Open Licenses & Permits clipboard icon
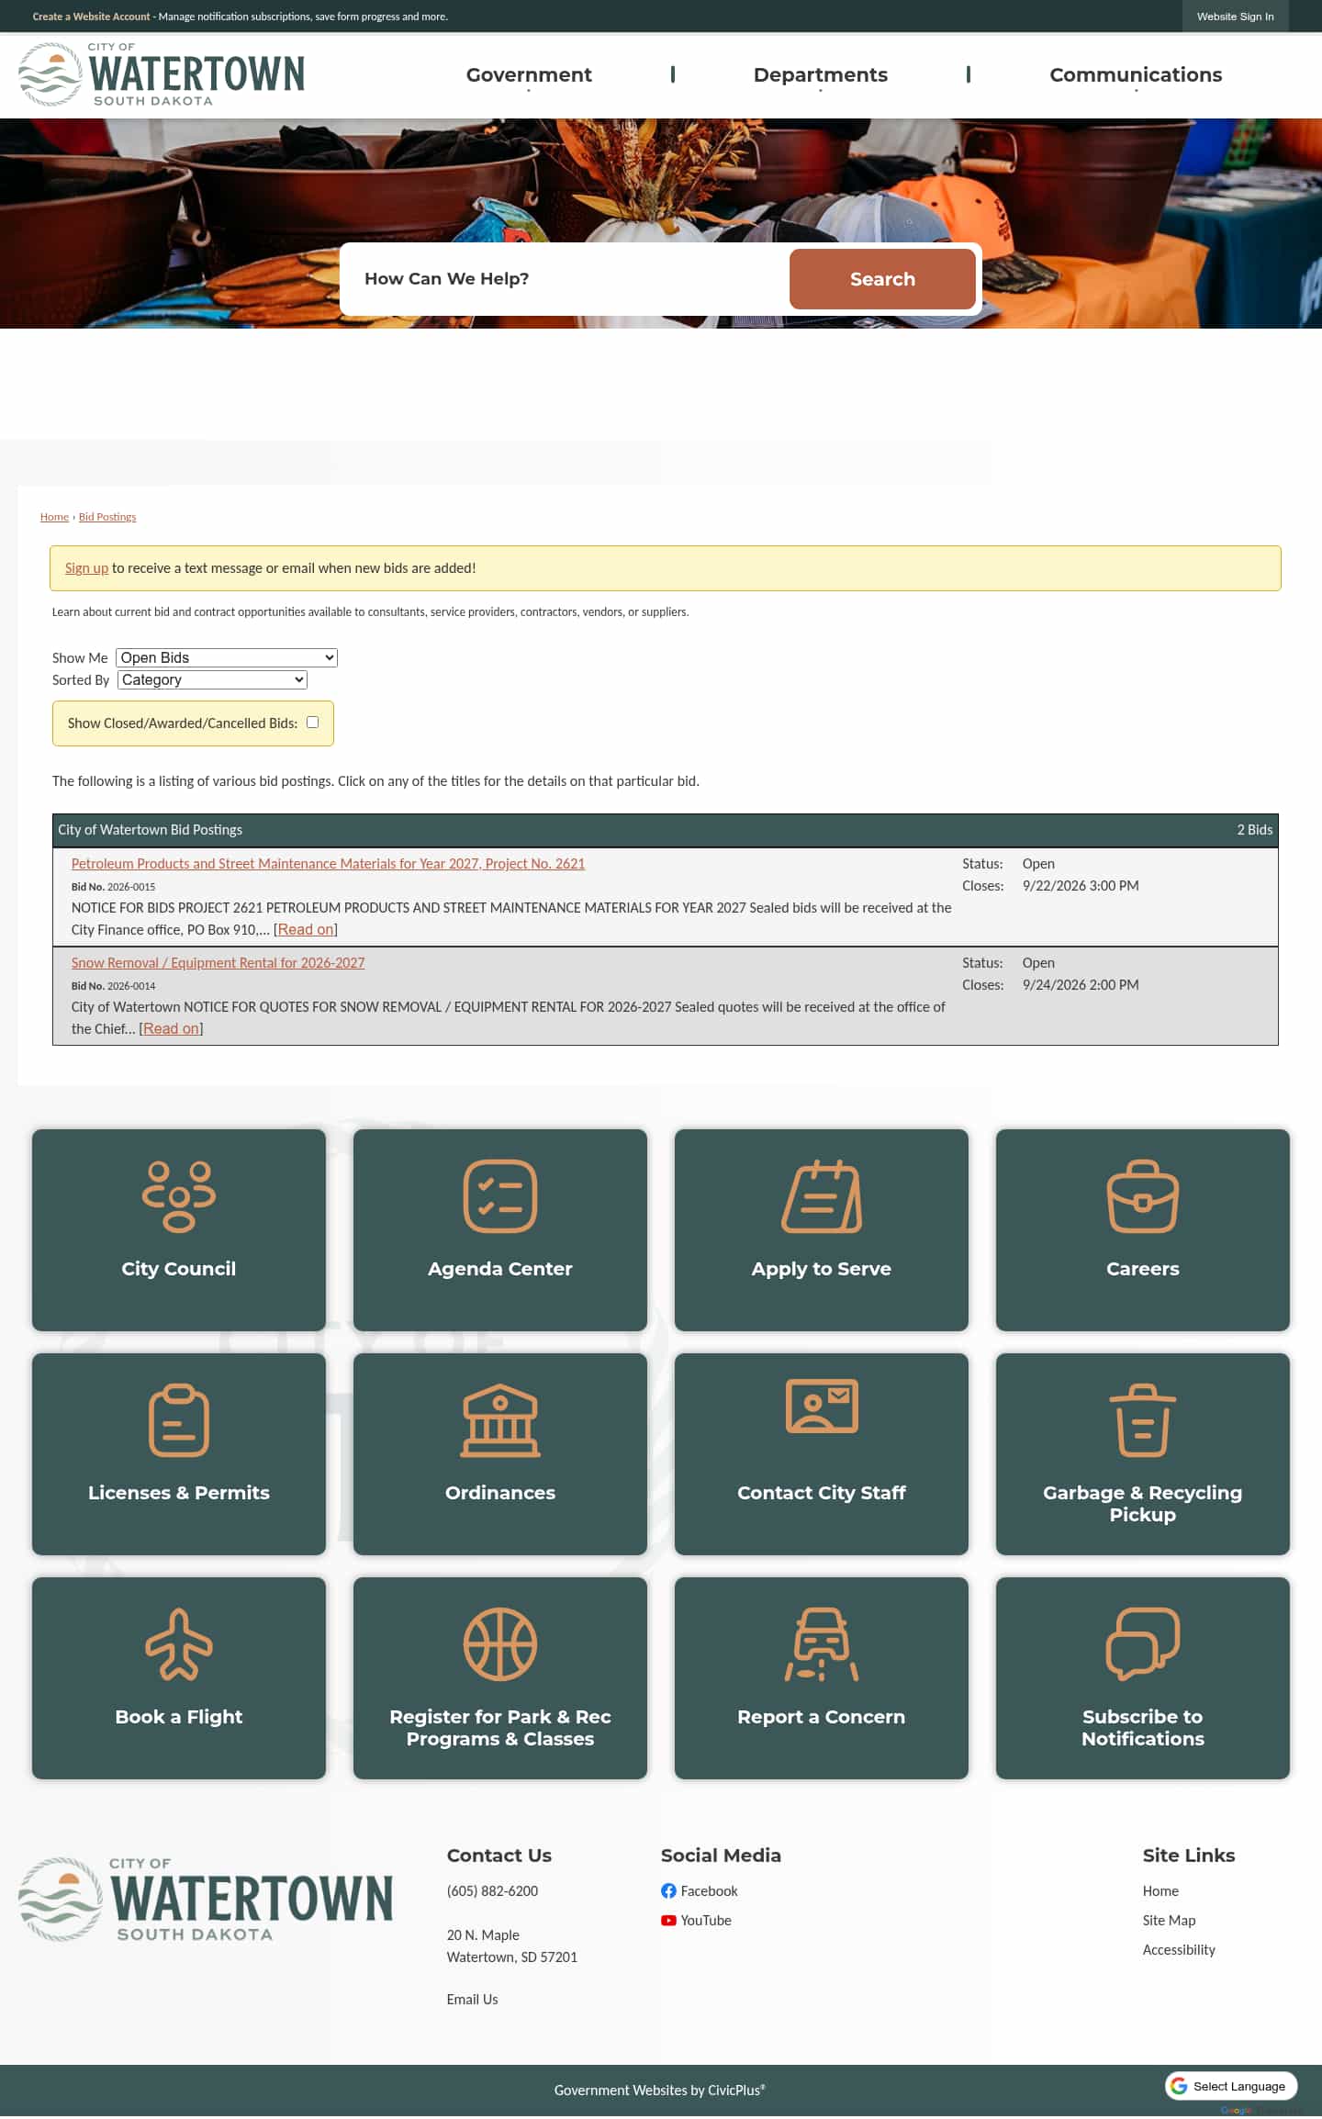The image size is (1322, 2119). (179, 1419)
